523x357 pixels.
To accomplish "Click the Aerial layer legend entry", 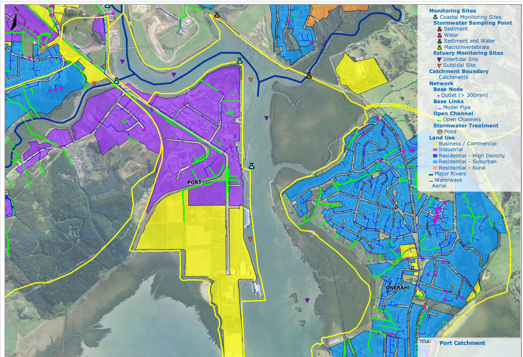I will pyautogui.click(x=439, y=186).
